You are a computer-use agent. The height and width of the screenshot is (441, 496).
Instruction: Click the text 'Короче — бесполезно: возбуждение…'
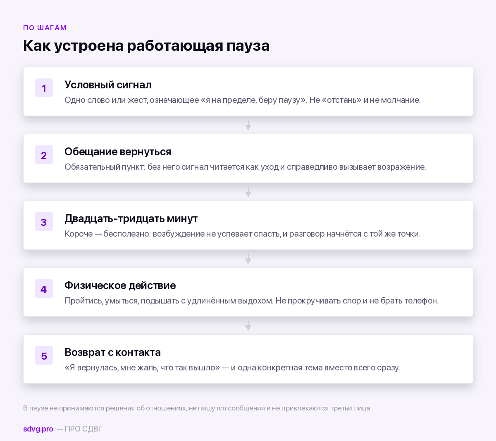243,234
